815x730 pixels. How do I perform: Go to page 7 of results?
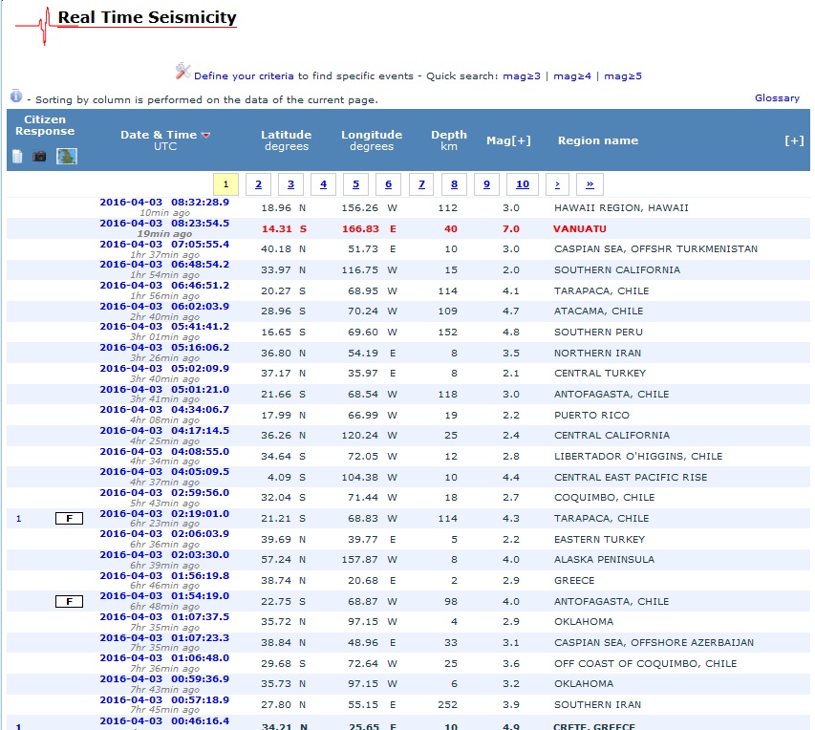click(421, 184)
